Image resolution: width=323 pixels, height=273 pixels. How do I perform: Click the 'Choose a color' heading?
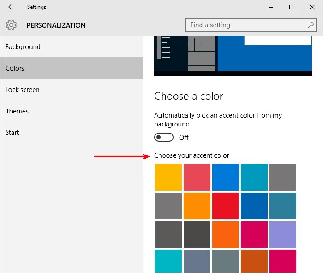click(189, 96)
